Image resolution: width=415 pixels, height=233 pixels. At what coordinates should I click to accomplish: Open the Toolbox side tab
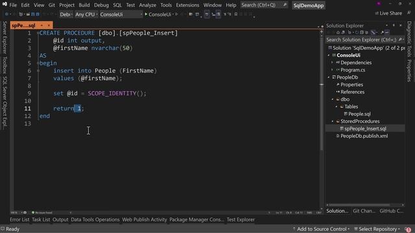(5, 65)
